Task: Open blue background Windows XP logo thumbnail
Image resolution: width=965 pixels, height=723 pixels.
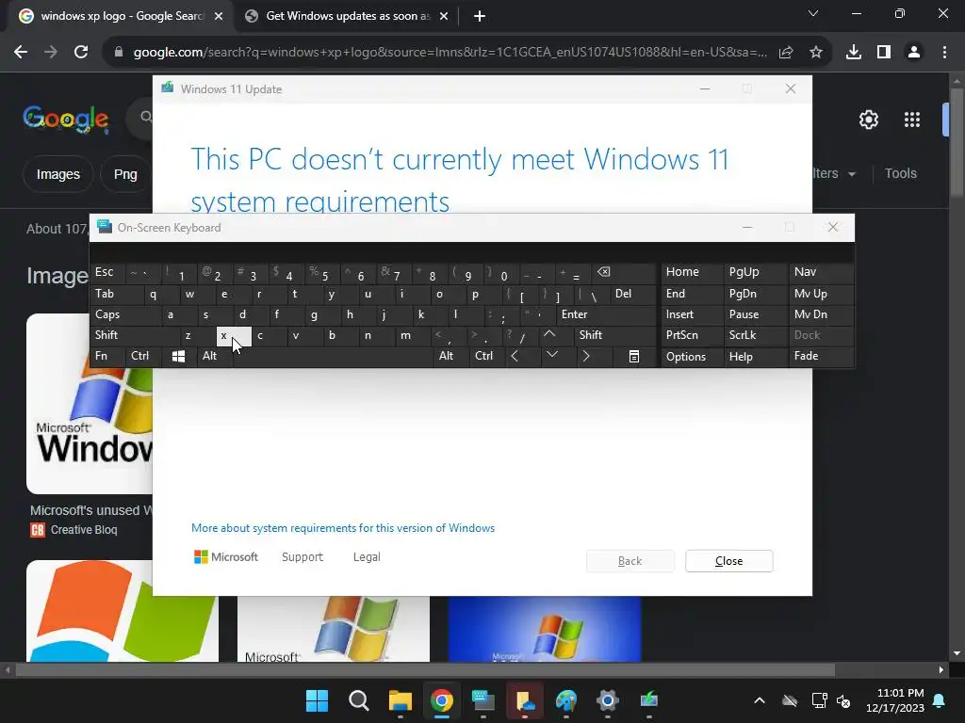Action: pos(545,629)
